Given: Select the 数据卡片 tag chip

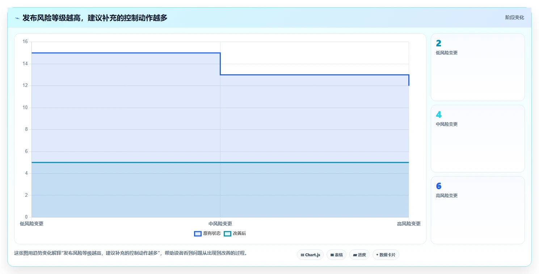Looking at the screenshot, I should [x=386, y=255].
